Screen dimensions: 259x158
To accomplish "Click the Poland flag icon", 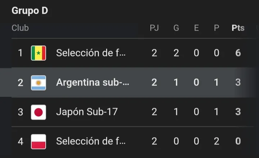I will click(x=38, y=141).
